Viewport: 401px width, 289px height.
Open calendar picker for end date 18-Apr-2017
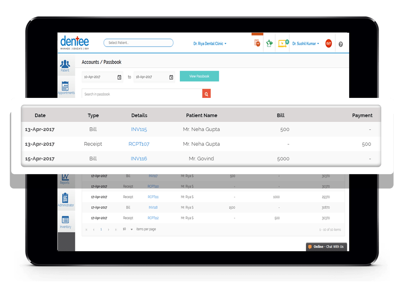171,77
